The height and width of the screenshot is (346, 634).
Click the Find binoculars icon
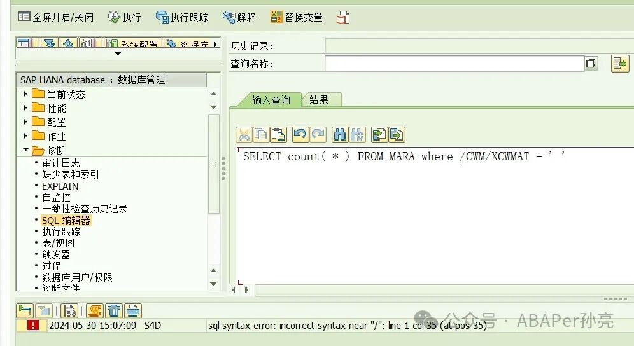pyautogui.click(x=340, y=135)
